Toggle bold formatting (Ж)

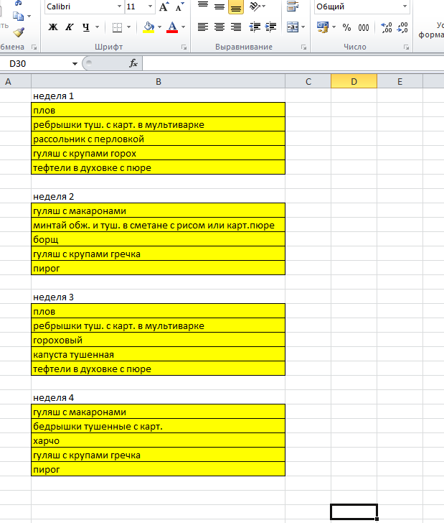click(52, 27)
